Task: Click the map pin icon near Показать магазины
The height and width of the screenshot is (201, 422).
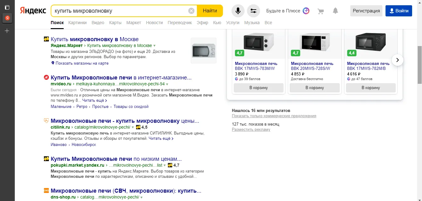Action: (x=53, y=63)
